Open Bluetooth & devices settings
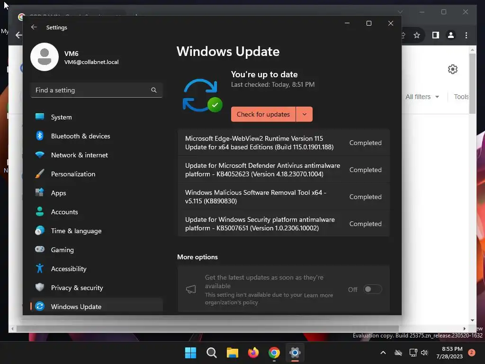 click(x=97, y=136)
